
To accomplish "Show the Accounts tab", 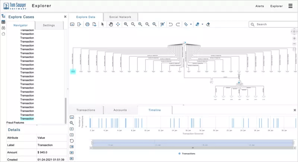I will 120,110.
